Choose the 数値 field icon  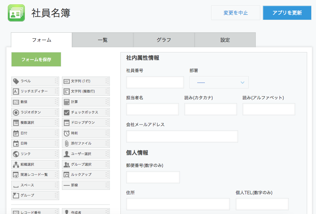point(16,102)
